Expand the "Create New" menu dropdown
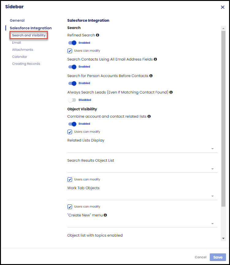Screen dimensions: 230x265 [142, 223]
